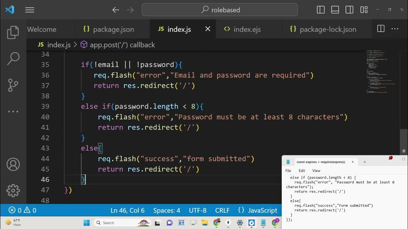Open the Accounts icon in activity bar
The image size is (408, 229).
pyautogui.click(x=13, y=164)
